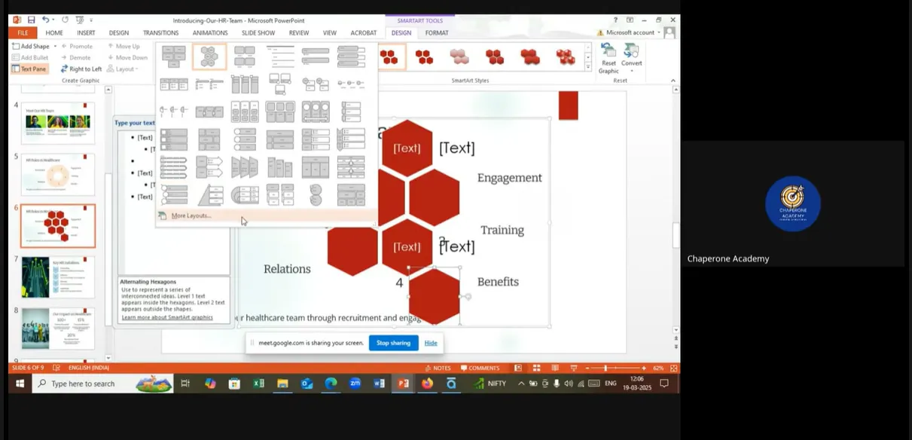This screenshot has width=912, height=440.
Task: Select the Alternating Hexagons layout thumbnail
Action: (x=209, y=57)
